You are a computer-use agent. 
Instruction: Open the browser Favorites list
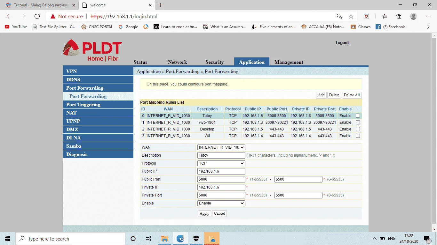point(385,16)
